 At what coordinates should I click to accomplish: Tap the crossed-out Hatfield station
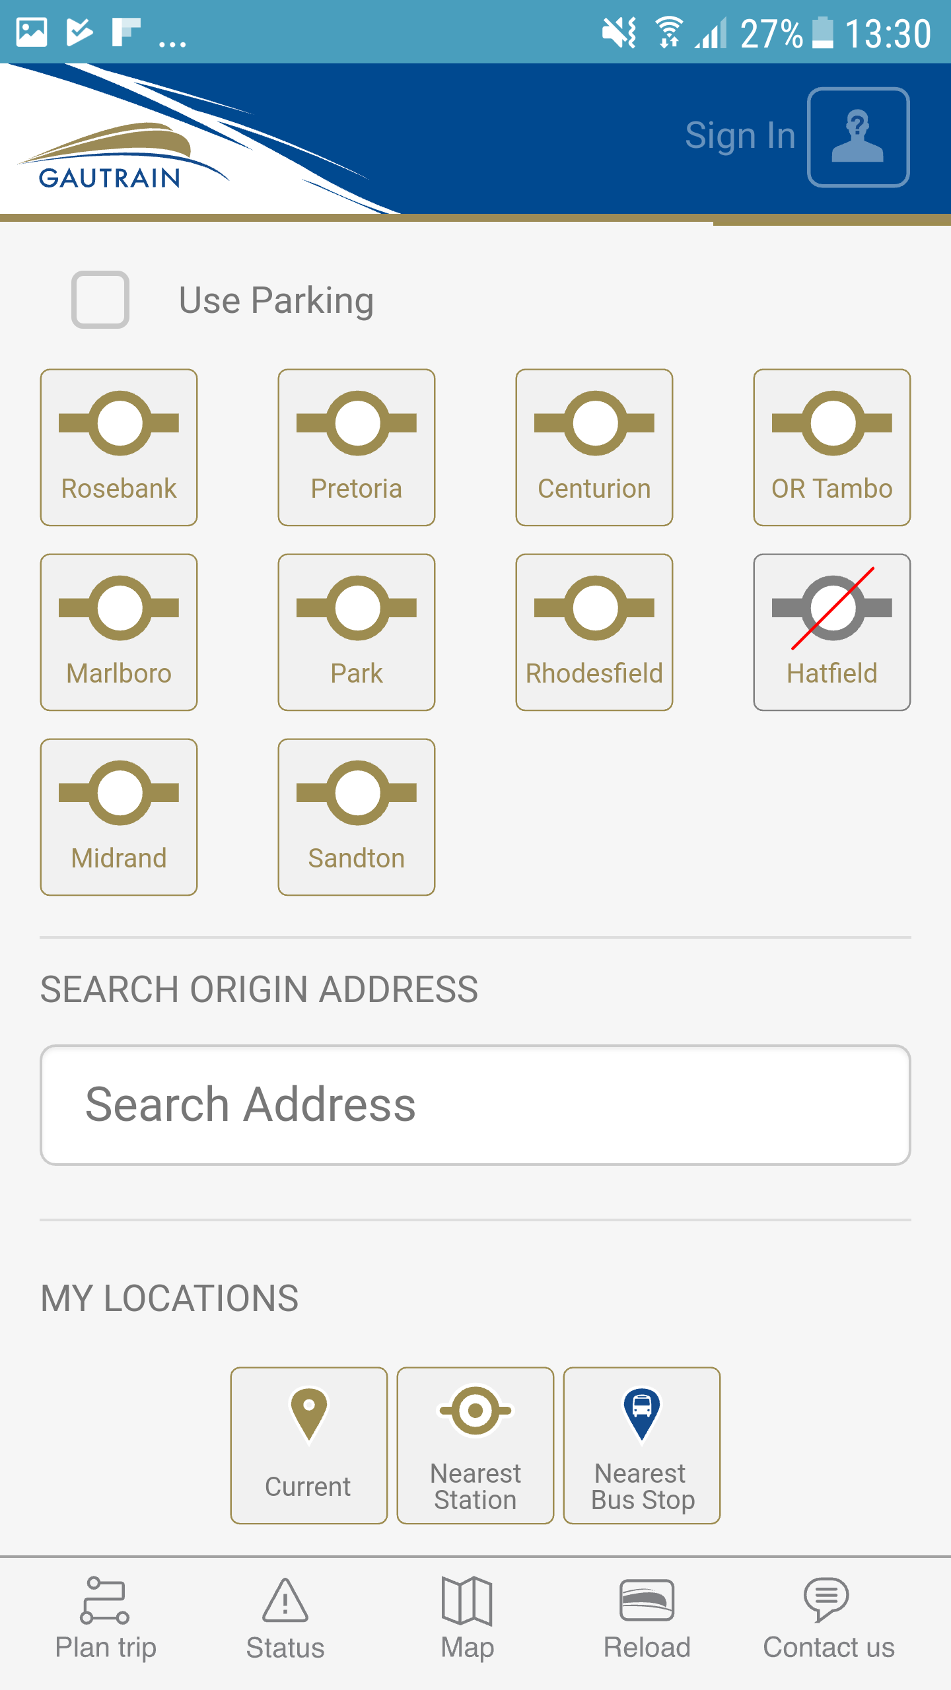[x=832, y=632]
